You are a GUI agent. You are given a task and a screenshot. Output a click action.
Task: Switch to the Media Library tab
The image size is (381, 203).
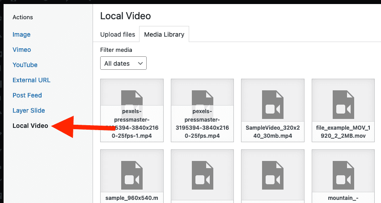tap(164, 34)
